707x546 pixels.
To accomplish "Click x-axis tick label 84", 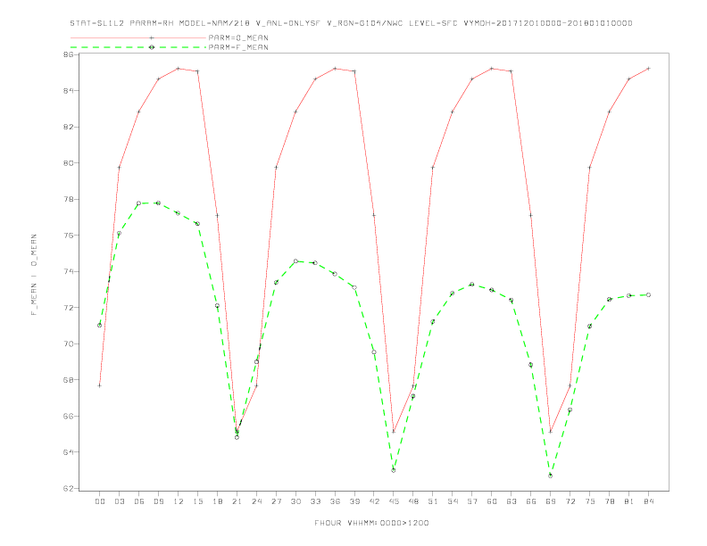I will click(649, 501).
